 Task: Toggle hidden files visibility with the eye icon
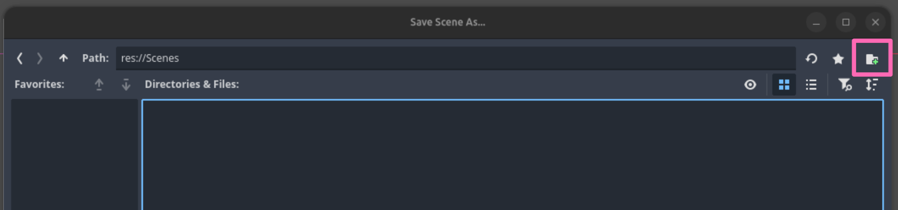(x=750, y=85)
